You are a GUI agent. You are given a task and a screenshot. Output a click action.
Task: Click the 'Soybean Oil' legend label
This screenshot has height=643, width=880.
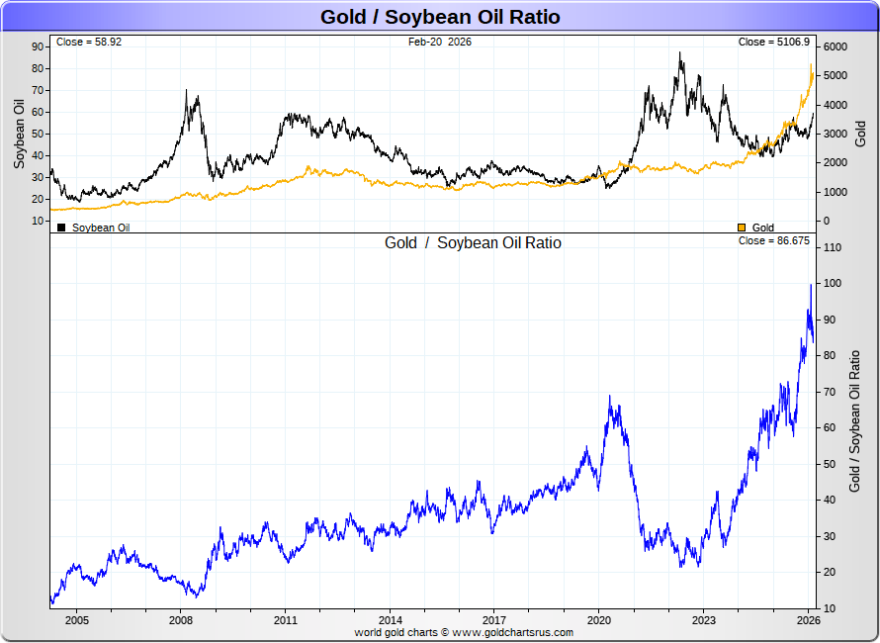101,228
